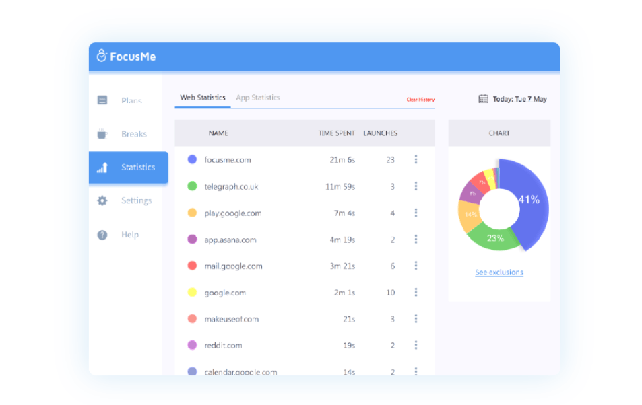Viewport: 642px width, 405px height.
Task: Click the 23 launches value for focusme.com
Action: click(390, 160)
